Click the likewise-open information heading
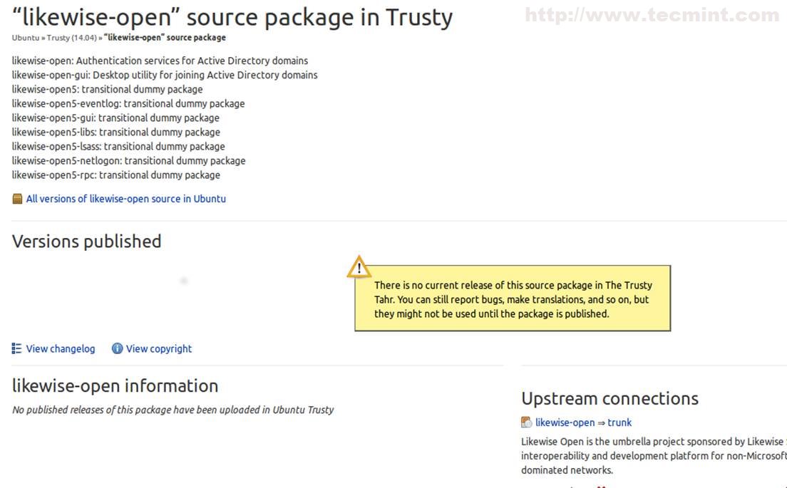Viewport: 787px width, 488px height. [115, 386]
